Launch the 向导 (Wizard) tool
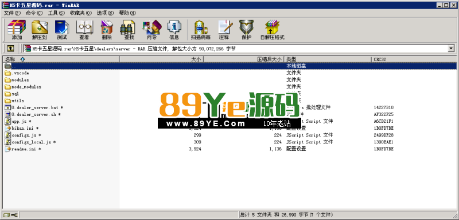 click(x=151, y=30)
